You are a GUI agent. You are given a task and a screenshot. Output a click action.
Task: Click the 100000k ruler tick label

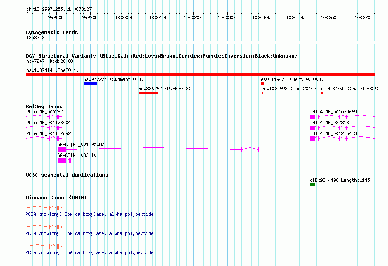click(124, 17)
